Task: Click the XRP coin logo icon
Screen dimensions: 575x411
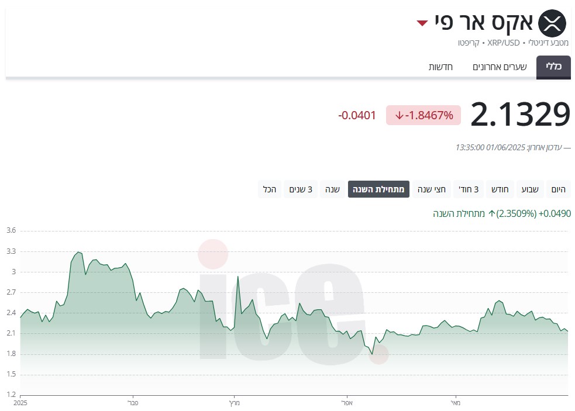Action: (552, 23)
